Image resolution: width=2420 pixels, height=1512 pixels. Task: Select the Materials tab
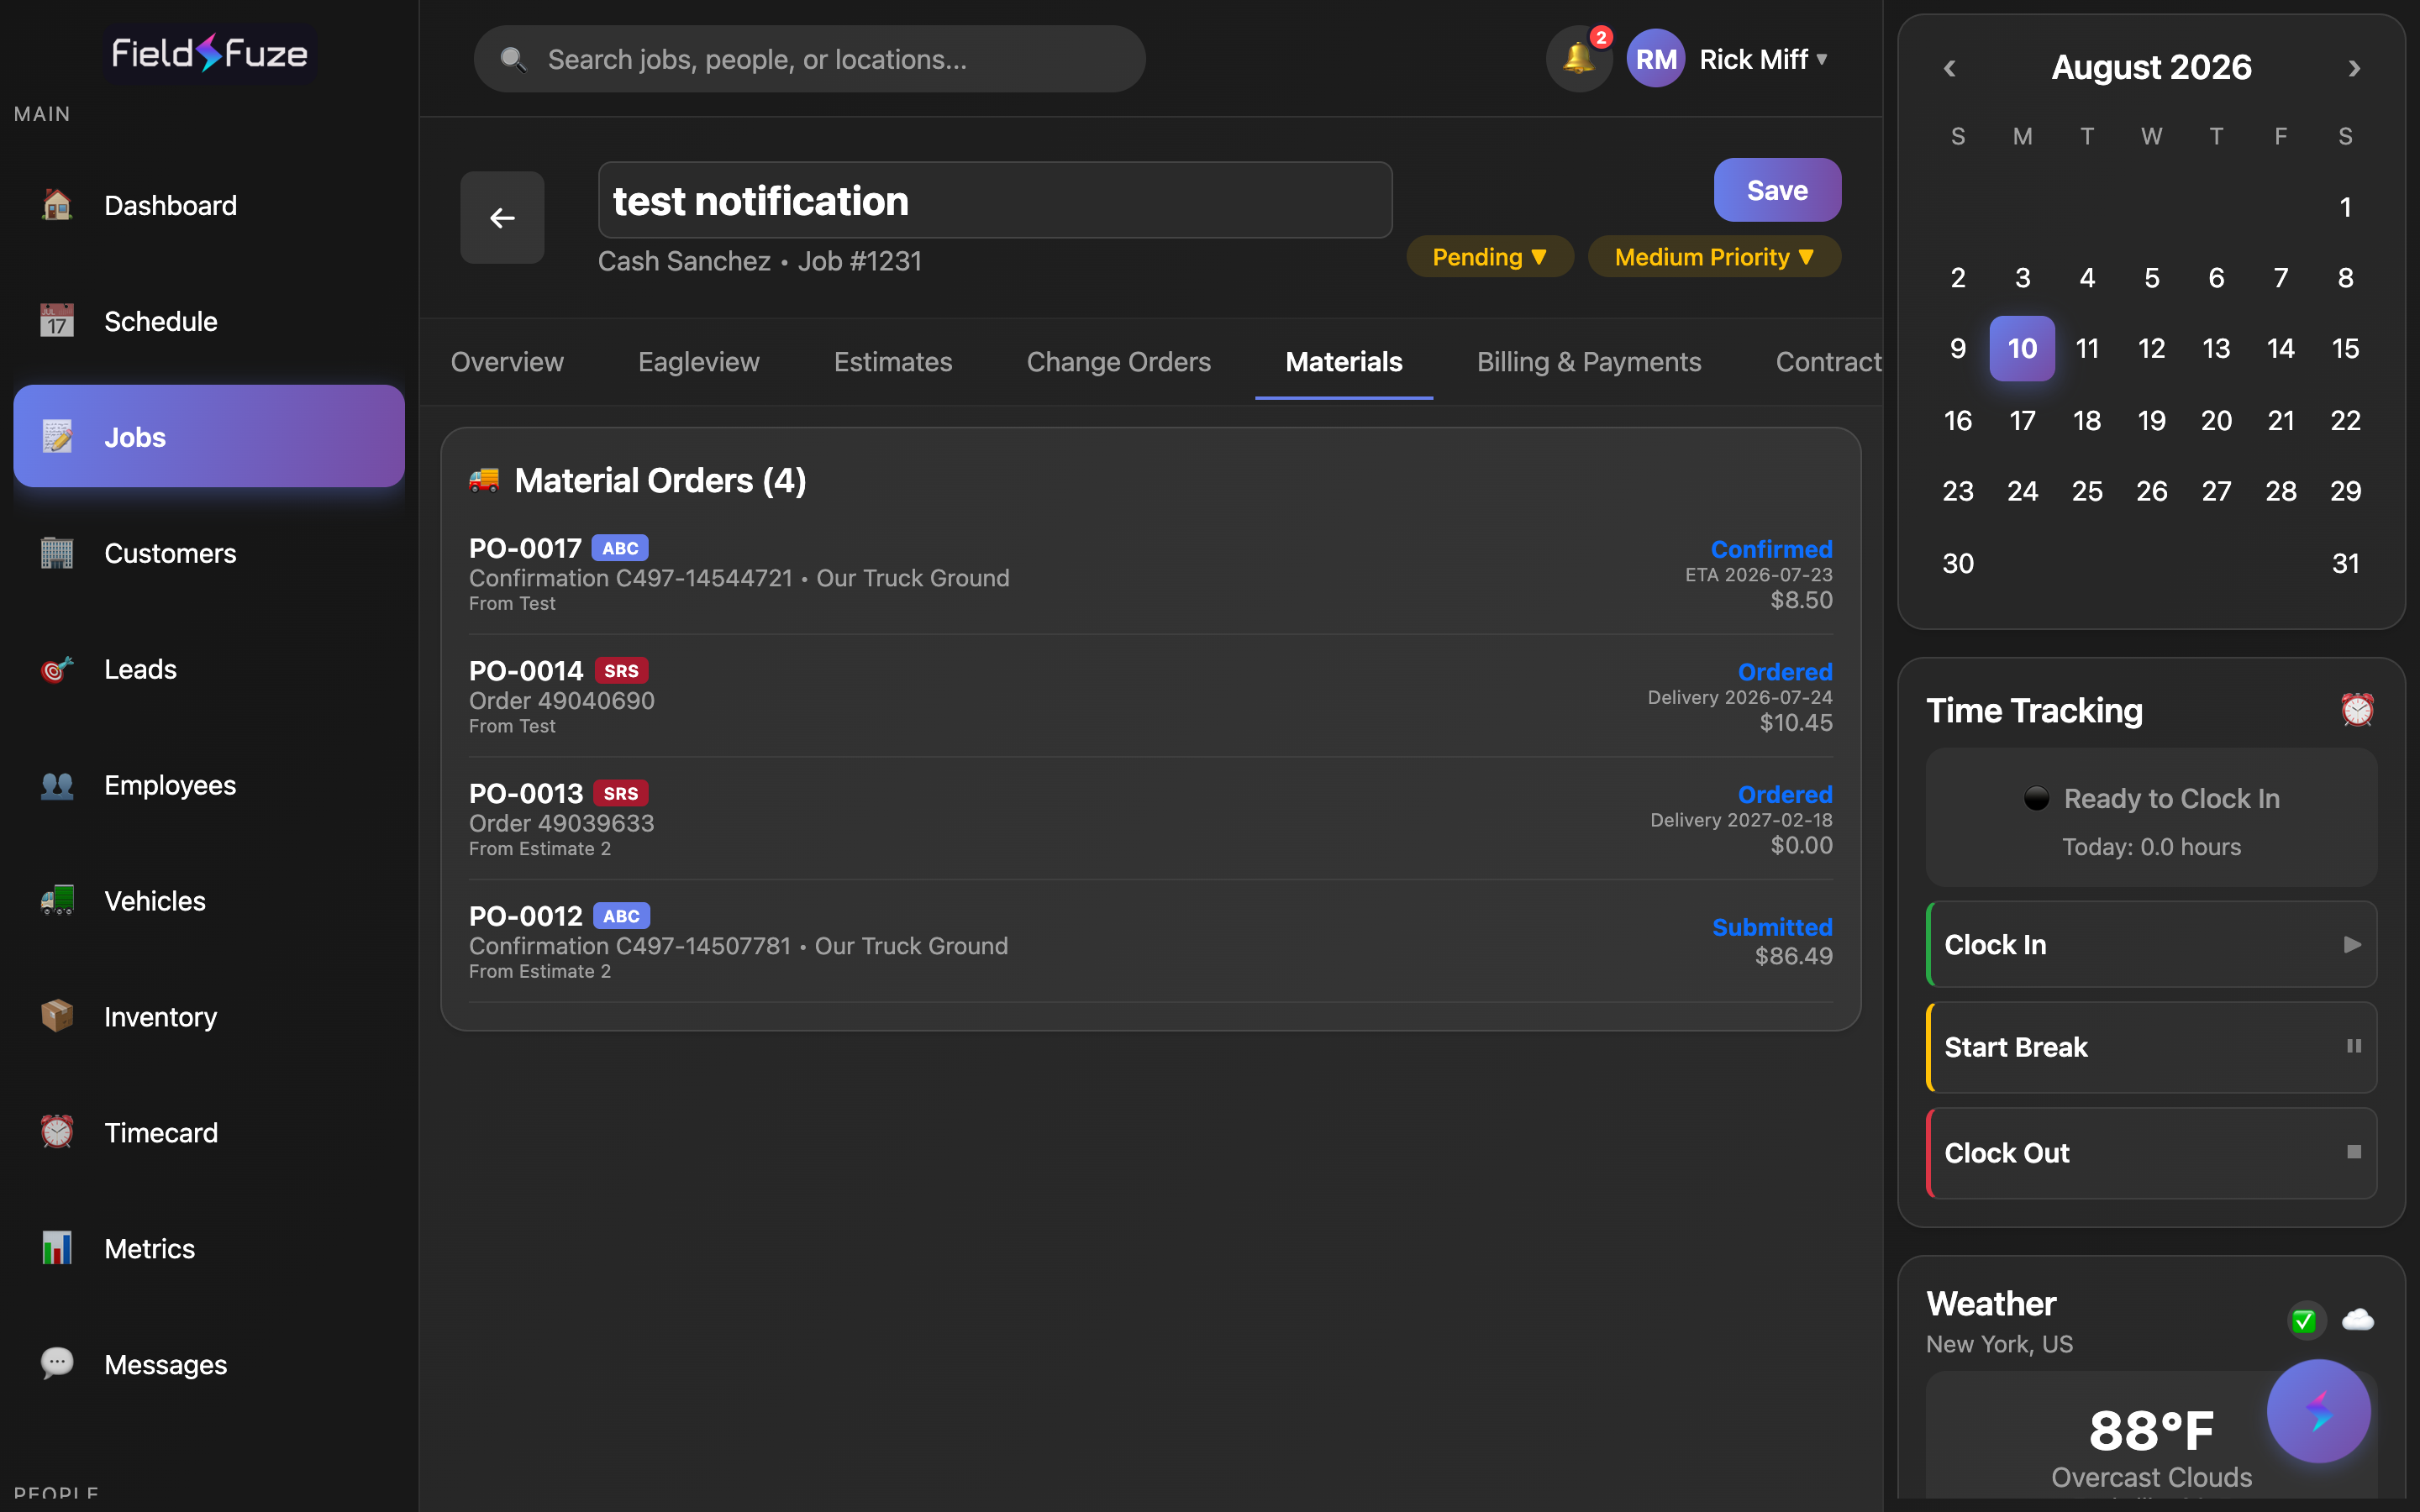pos(1344,362)
